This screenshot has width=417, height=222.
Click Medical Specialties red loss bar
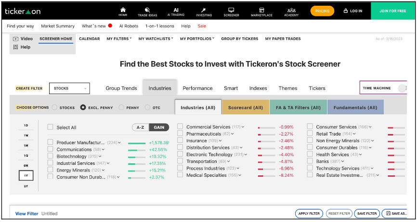pos(266,176)
